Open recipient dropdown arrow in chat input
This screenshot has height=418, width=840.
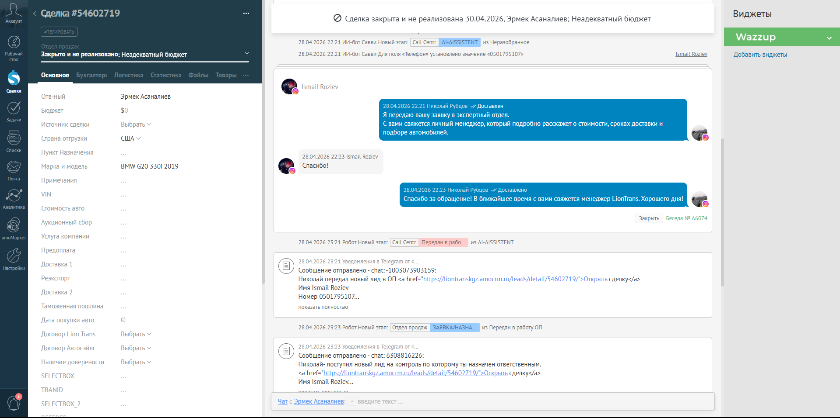pos(352,401)
